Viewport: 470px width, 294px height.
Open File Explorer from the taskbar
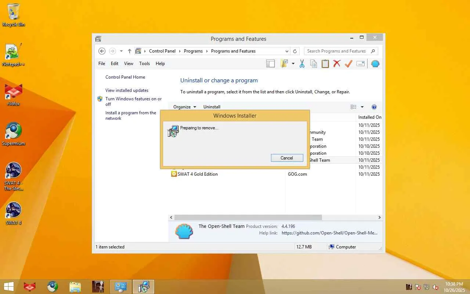click(75, 287)
